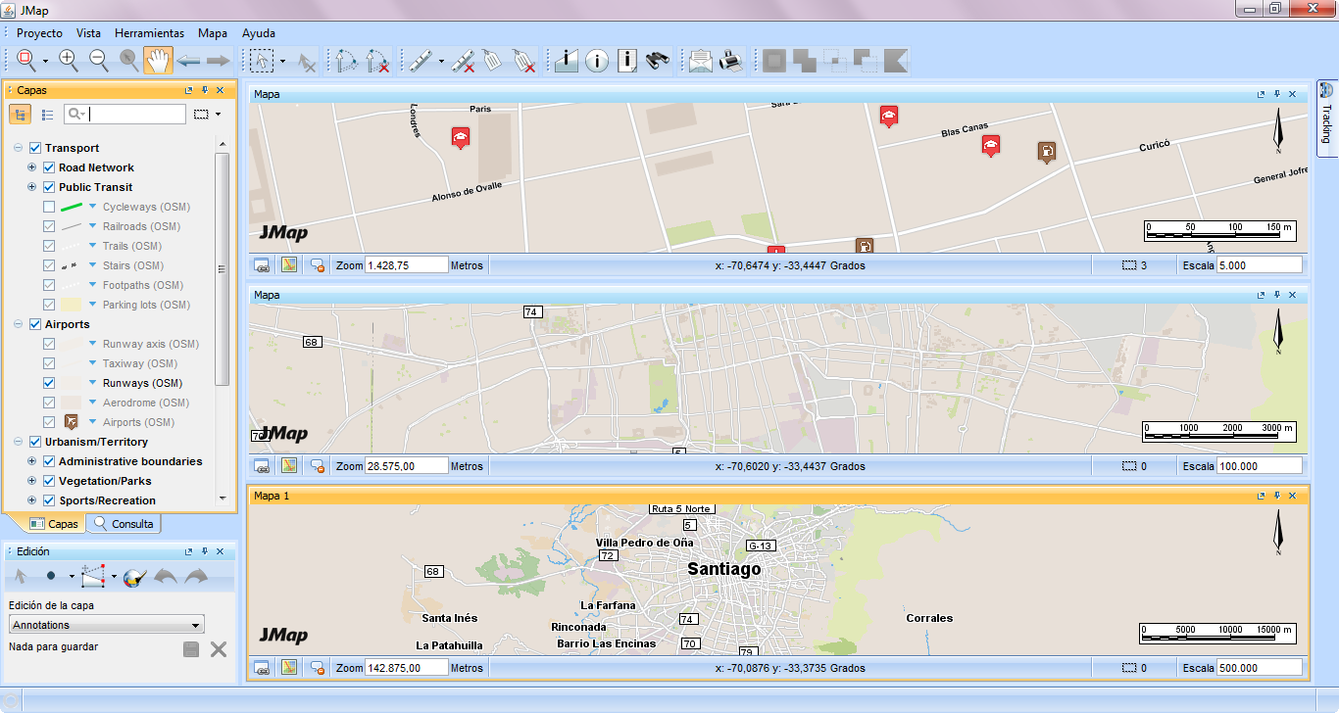Open the Capas layer filter dropdown arrow
This screenshot has height=713, width=1339.
[x=218, y=115]
